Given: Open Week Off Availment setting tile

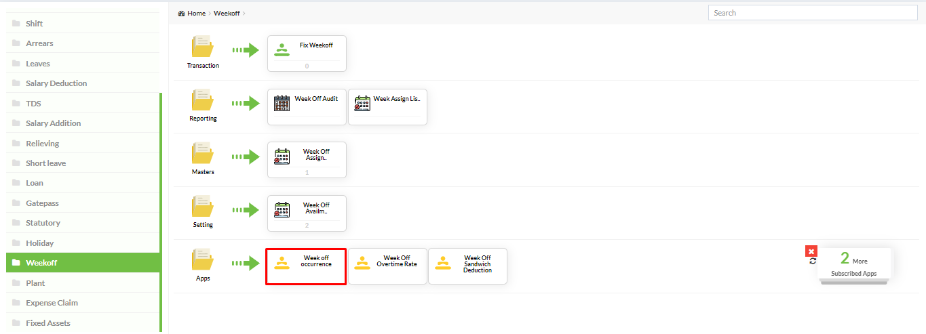Looking at the screenshot, I should (307, 213).
